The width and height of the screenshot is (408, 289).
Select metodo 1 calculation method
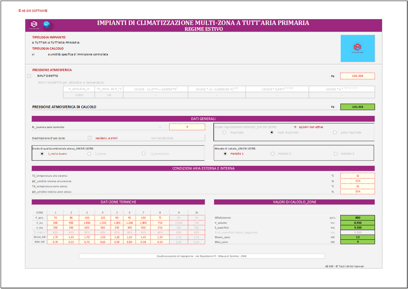pyautogui.click(x=225, y=154)
